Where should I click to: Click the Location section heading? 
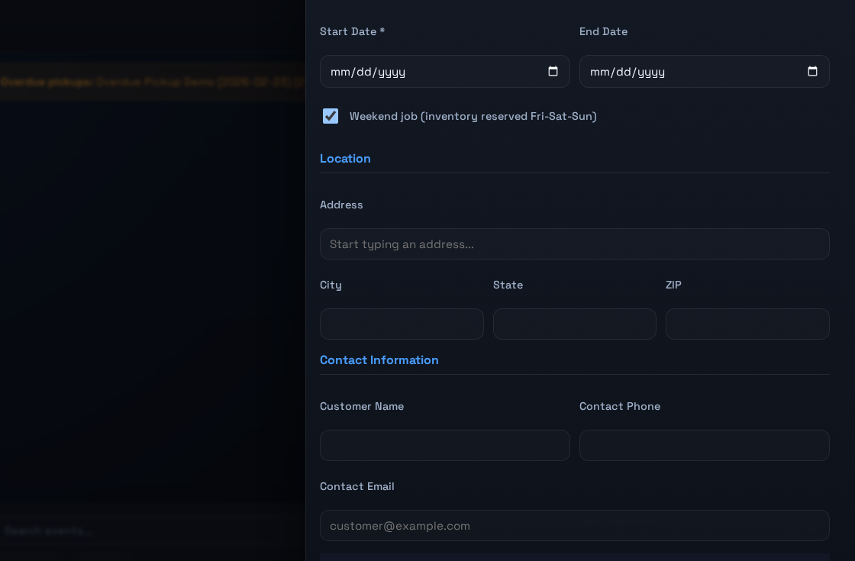coord(345,159)
